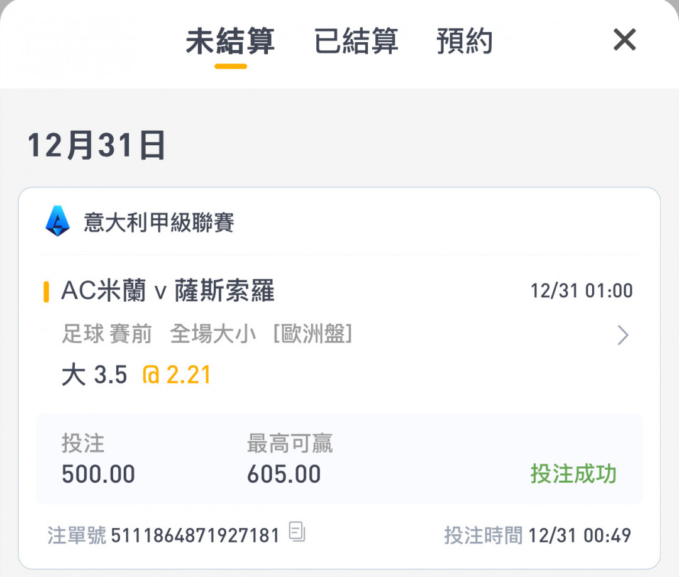Copy the bet slip number
Image resolution: width=679 pixels, height=577 pixels.
point(297,532)
